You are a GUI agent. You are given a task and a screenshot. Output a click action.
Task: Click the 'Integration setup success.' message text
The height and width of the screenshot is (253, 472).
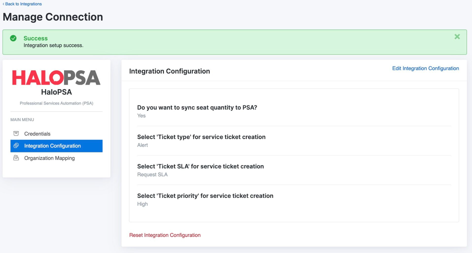[53, 45]
